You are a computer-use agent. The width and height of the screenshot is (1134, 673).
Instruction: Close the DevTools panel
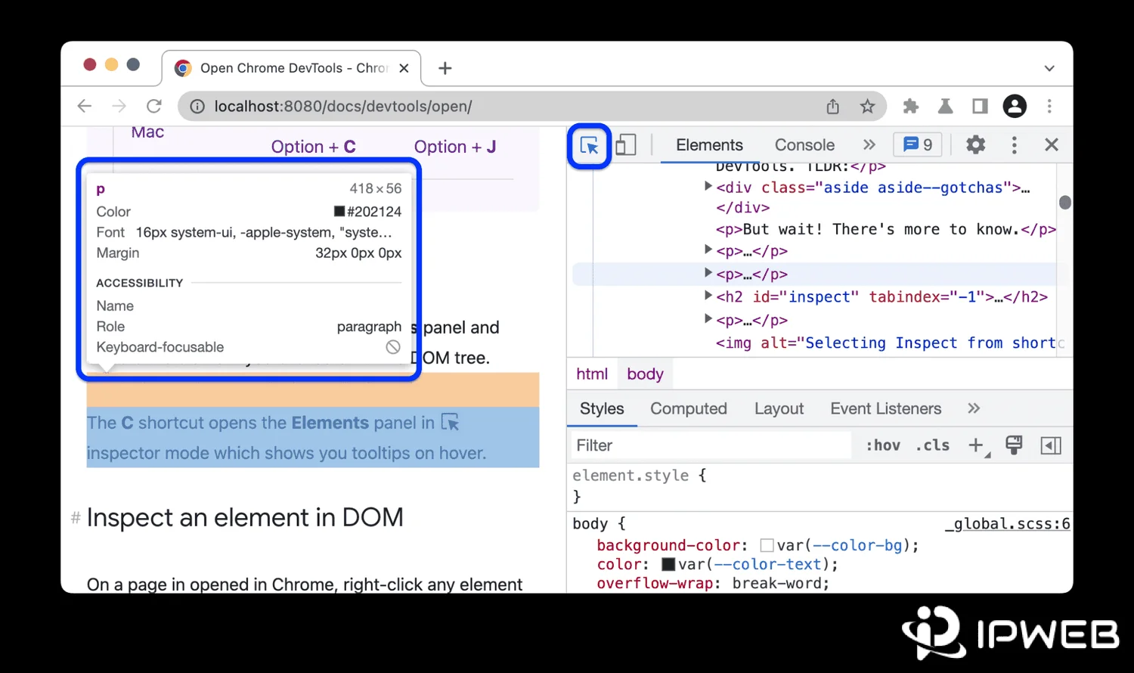click(1051, 144)
